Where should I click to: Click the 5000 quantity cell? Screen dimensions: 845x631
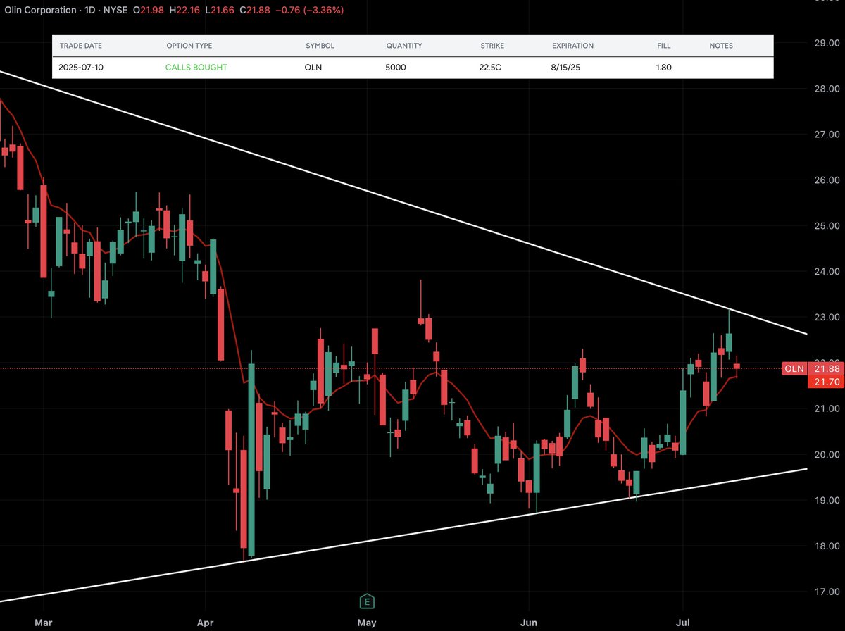pos(396,68)
